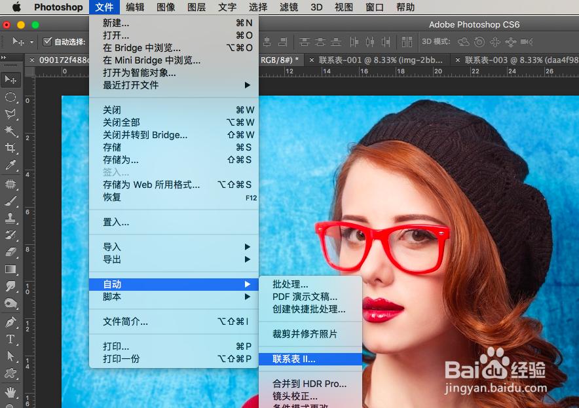Image resolution: width=579 pixels, height=408 pixels.
Task: Close the 联系表-003 document tab
Action: (x=458, y=60)
